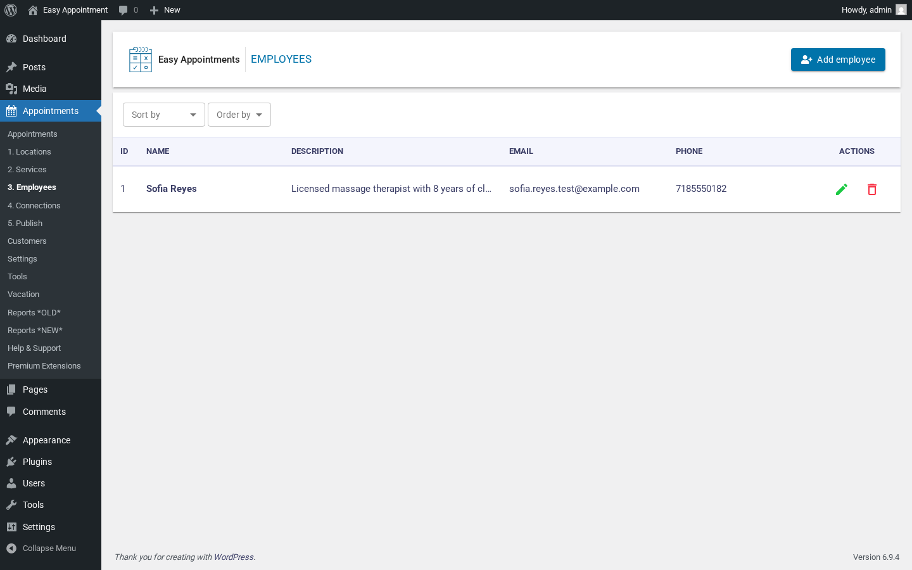
Task: Follow the WordPress link in footer
Action: pyautogui.click(x=234, y=557)
